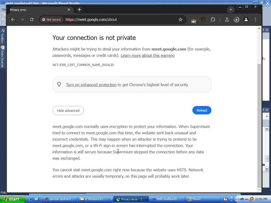This screenshot has height=203, width=271.
Task: Click the Windows Start button
Action: click(x=12, y=199)
